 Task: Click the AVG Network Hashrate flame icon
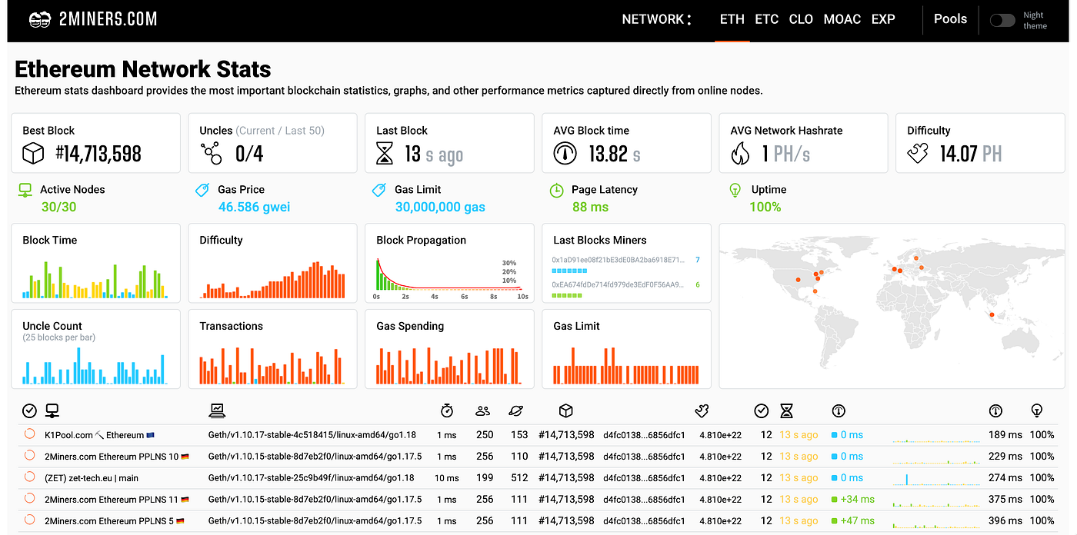[x=740, y=154]
